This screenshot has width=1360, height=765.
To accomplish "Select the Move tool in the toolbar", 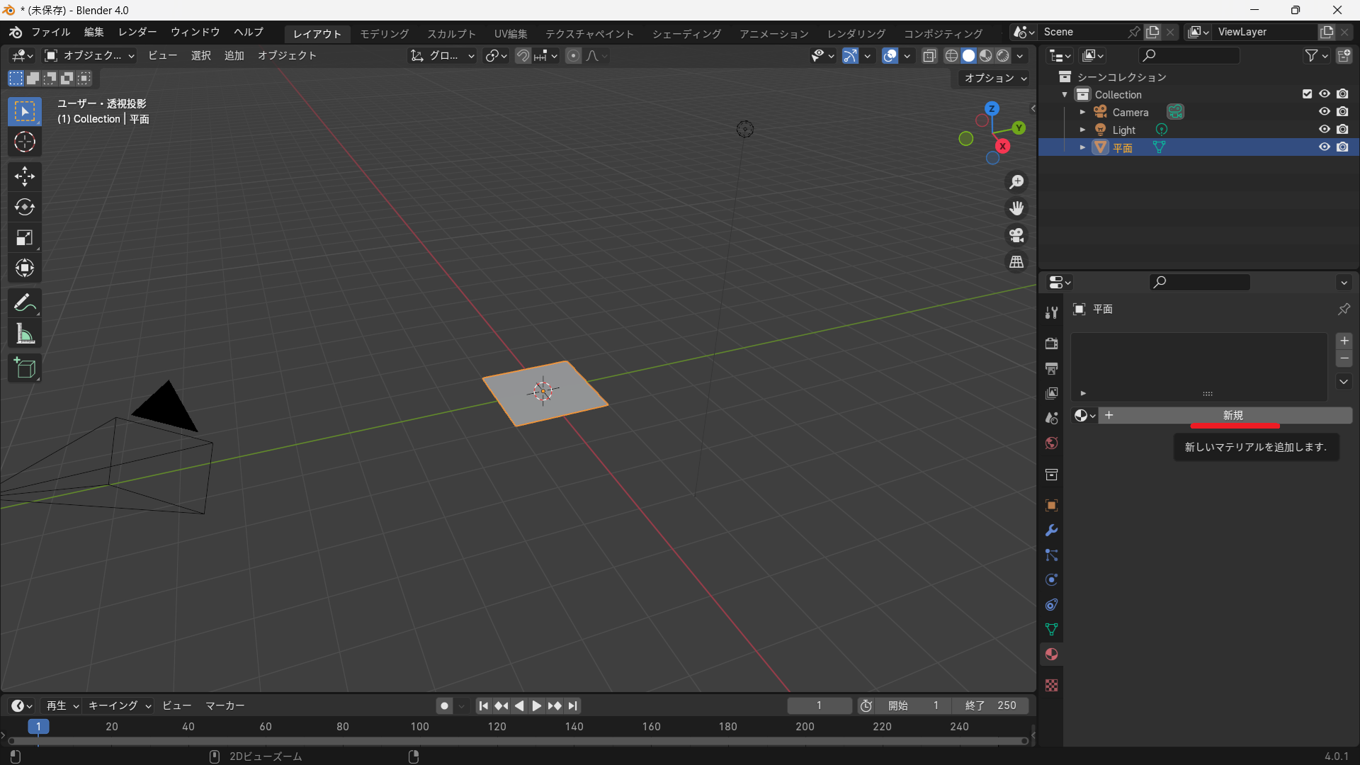I will coord(25,176).
